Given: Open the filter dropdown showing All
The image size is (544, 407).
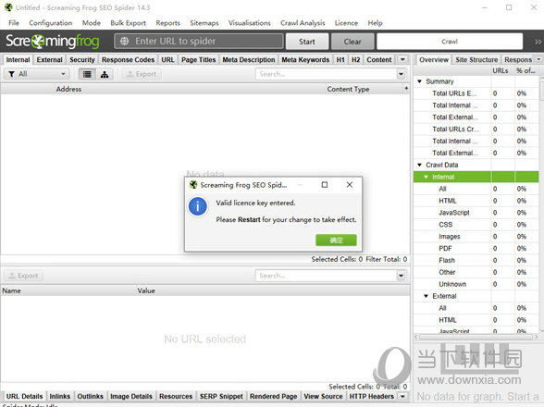Looking at the screenshot, I should click(36, 74).
